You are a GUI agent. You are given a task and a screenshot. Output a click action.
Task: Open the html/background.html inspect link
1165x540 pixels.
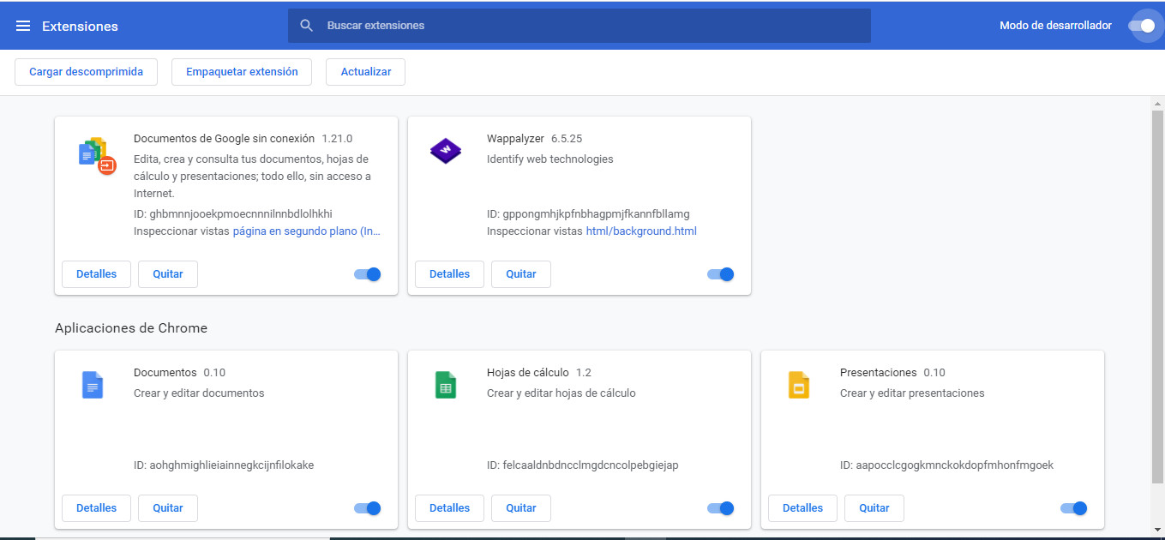641,231
